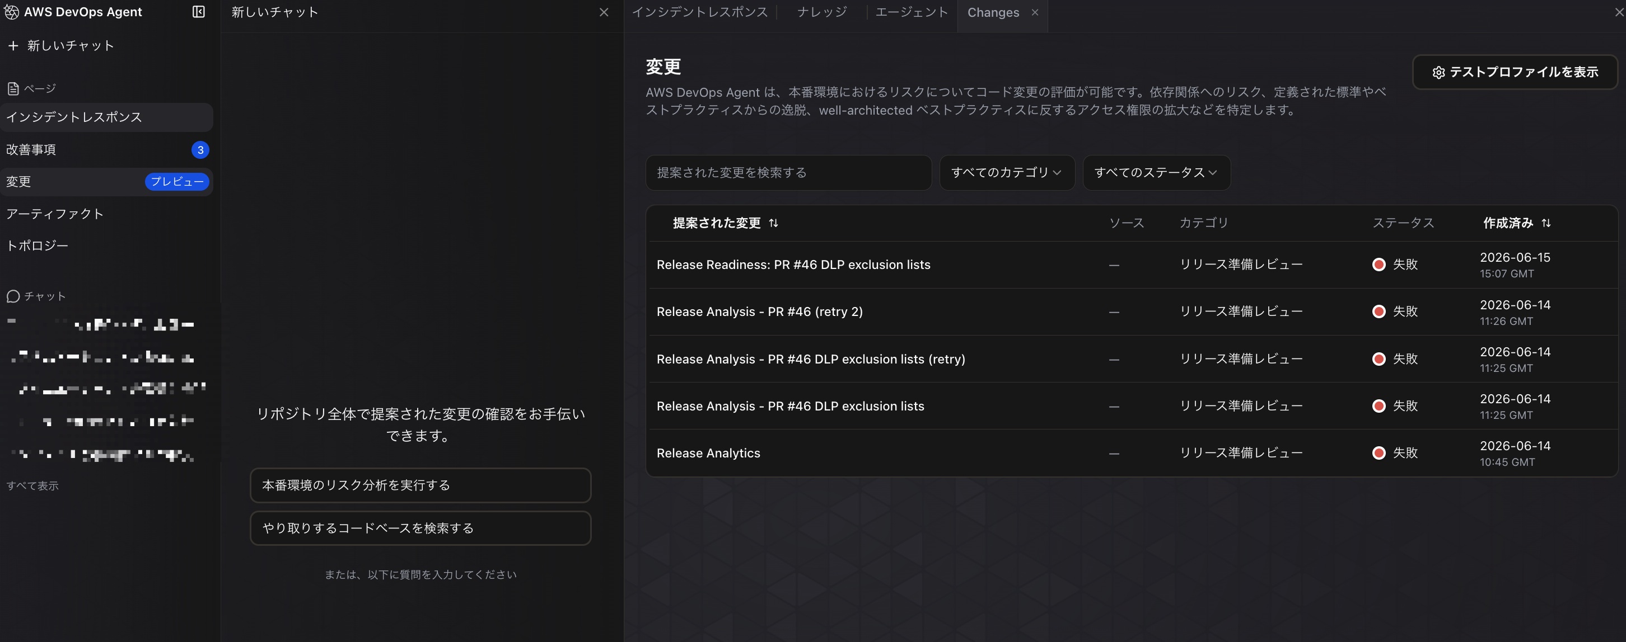The width and height of the screenshot is (1626, 642).
Task: Open 変更 page in the sidebar
Action: (106, 182)
